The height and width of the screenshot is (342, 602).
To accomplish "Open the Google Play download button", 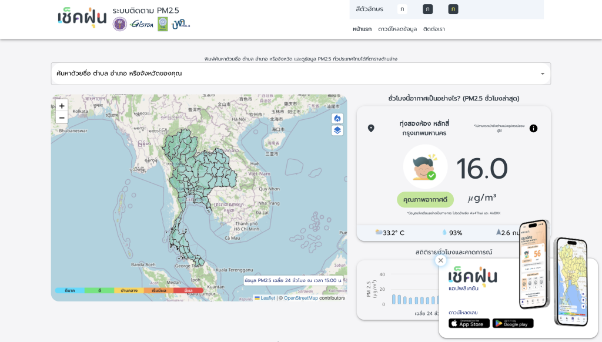I will pos(513,324).
